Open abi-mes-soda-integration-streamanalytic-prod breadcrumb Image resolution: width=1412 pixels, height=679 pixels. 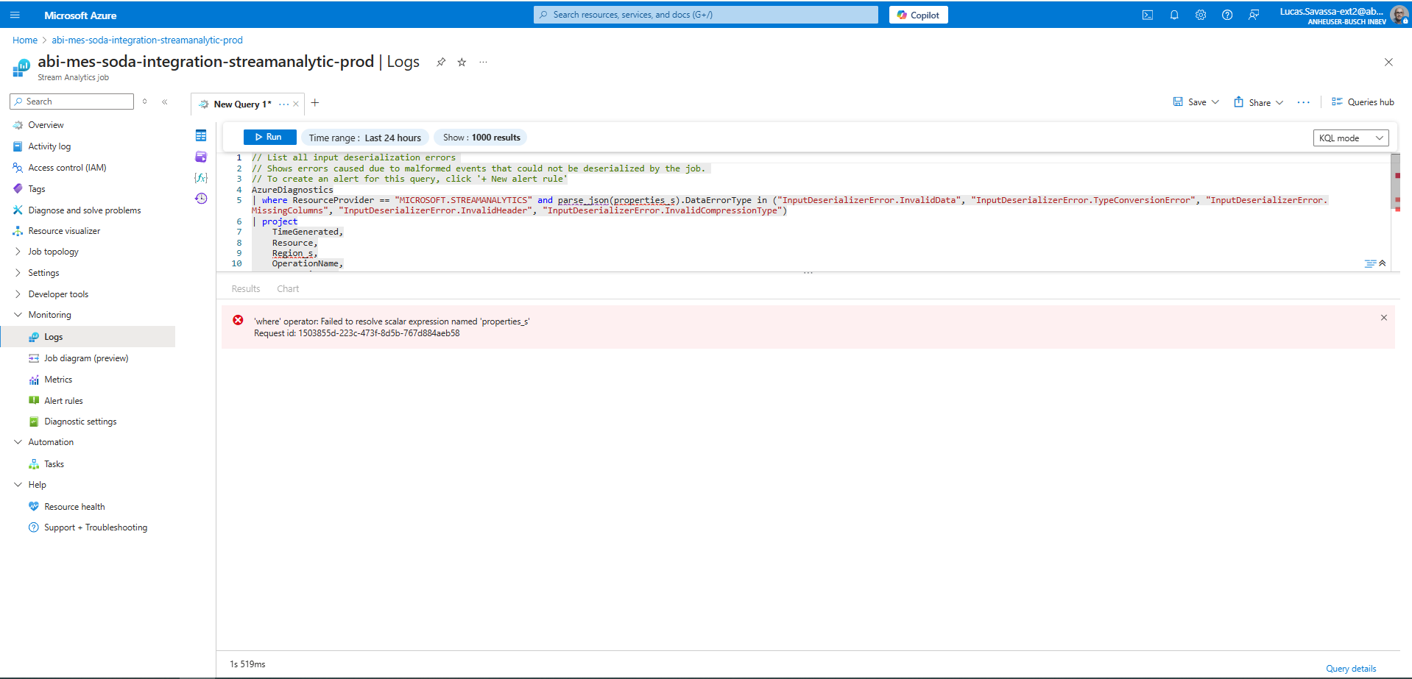pyautogui.click(x=147, y=40)
